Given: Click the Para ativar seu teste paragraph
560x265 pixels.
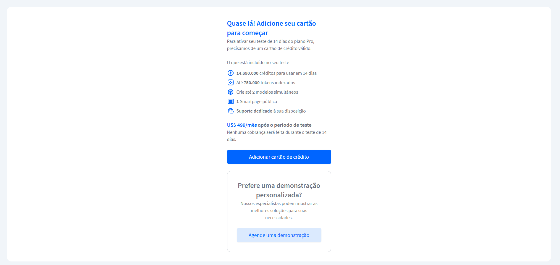Looking at the screenshot, I should tap(271, 45).
